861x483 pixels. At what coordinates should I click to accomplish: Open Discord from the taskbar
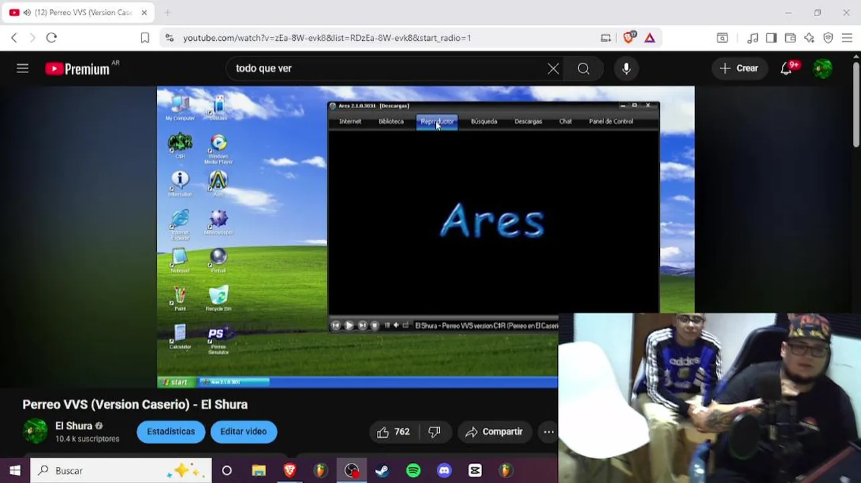pyautogui.click(x=444, y=471)
